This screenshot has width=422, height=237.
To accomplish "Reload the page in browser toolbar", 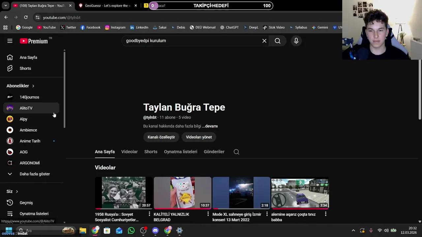I will [x=26, y=17].
